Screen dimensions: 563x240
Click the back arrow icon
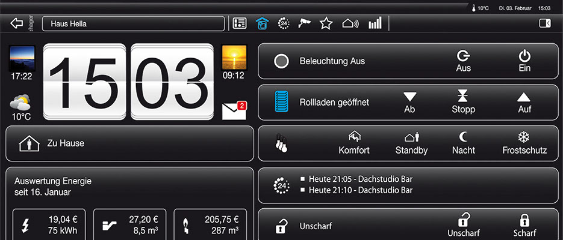pos(17,24)
